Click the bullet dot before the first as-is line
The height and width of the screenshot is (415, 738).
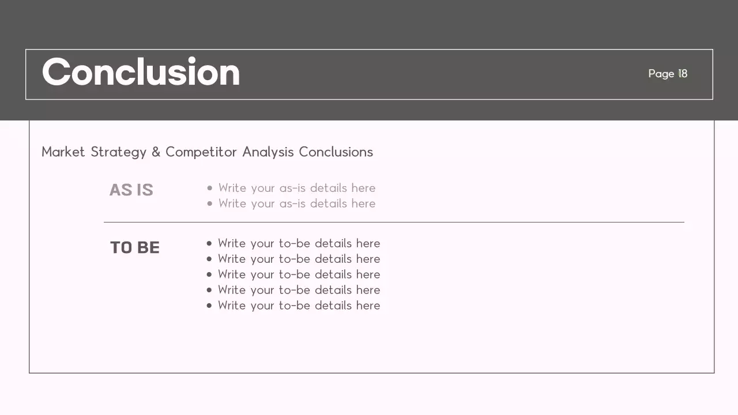coord(209,188)
